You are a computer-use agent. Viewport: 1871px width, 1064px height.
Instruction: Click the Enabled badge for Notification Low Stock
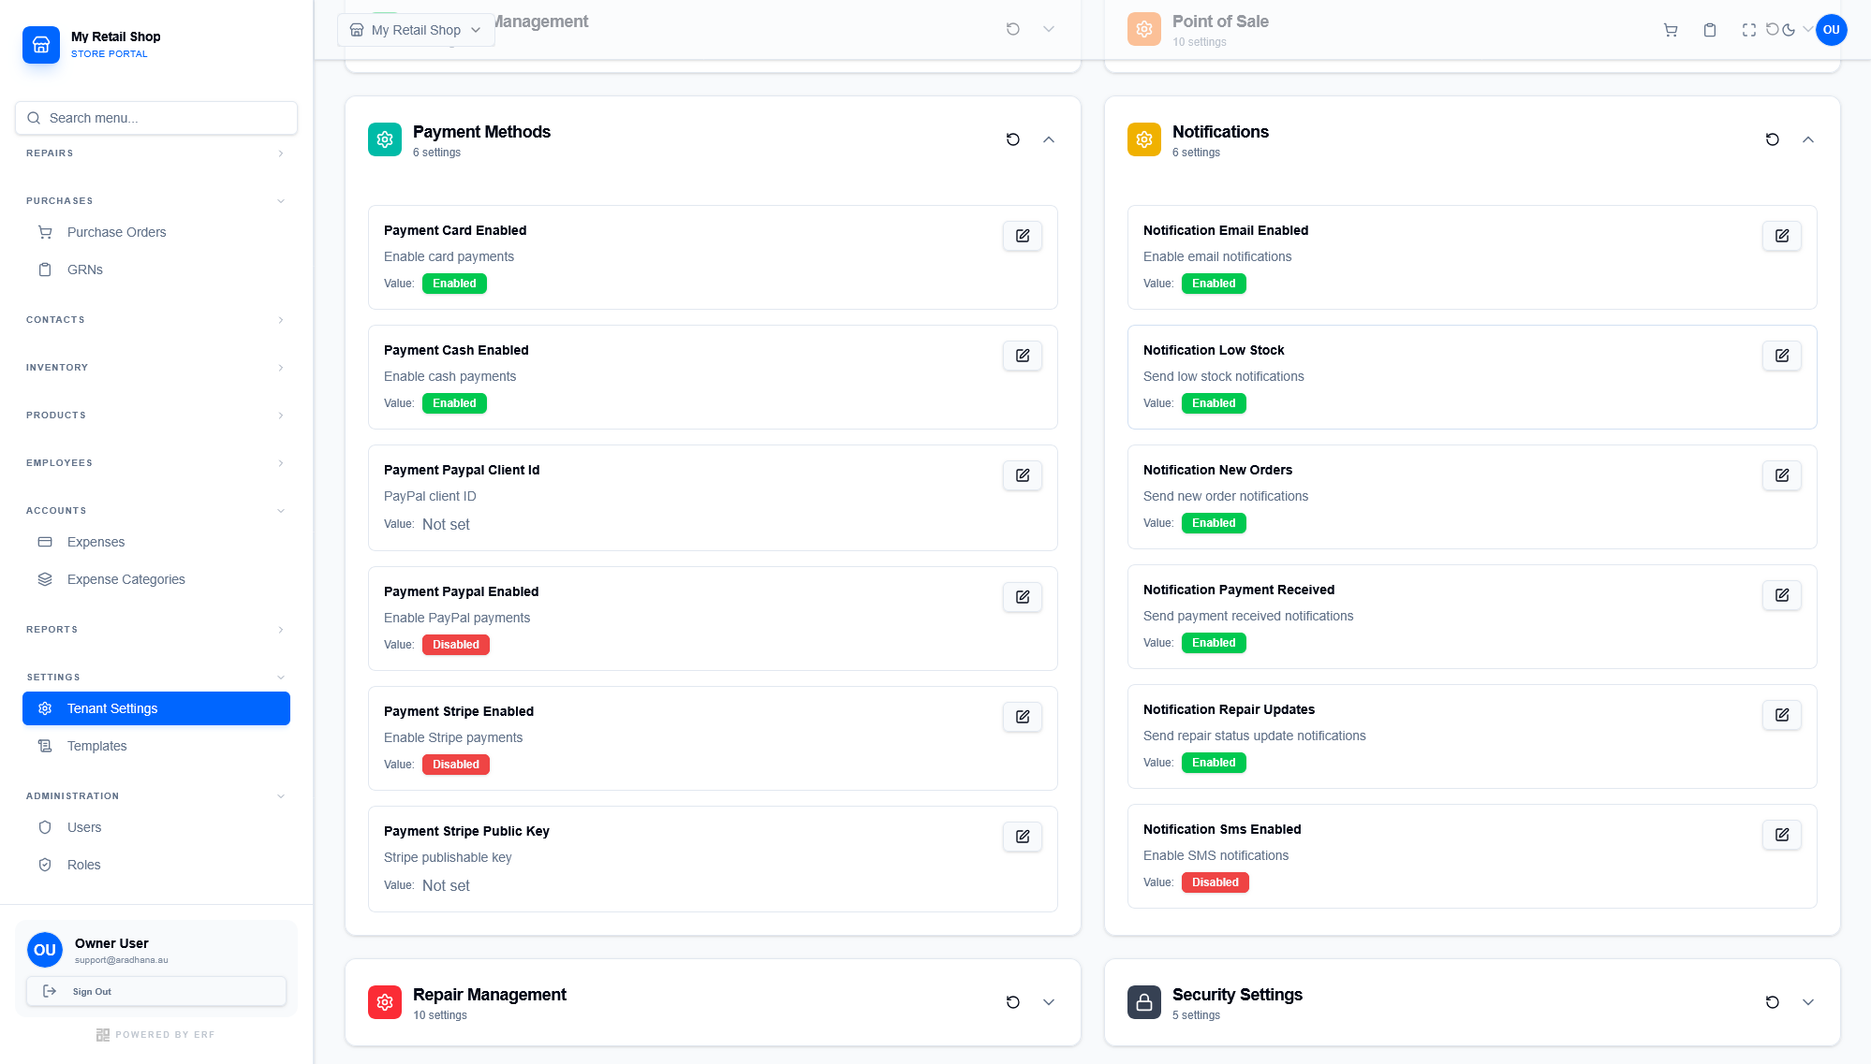tap(1214, 403)
